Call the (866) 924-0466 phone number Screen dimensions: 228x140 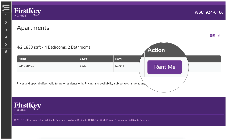209,12
